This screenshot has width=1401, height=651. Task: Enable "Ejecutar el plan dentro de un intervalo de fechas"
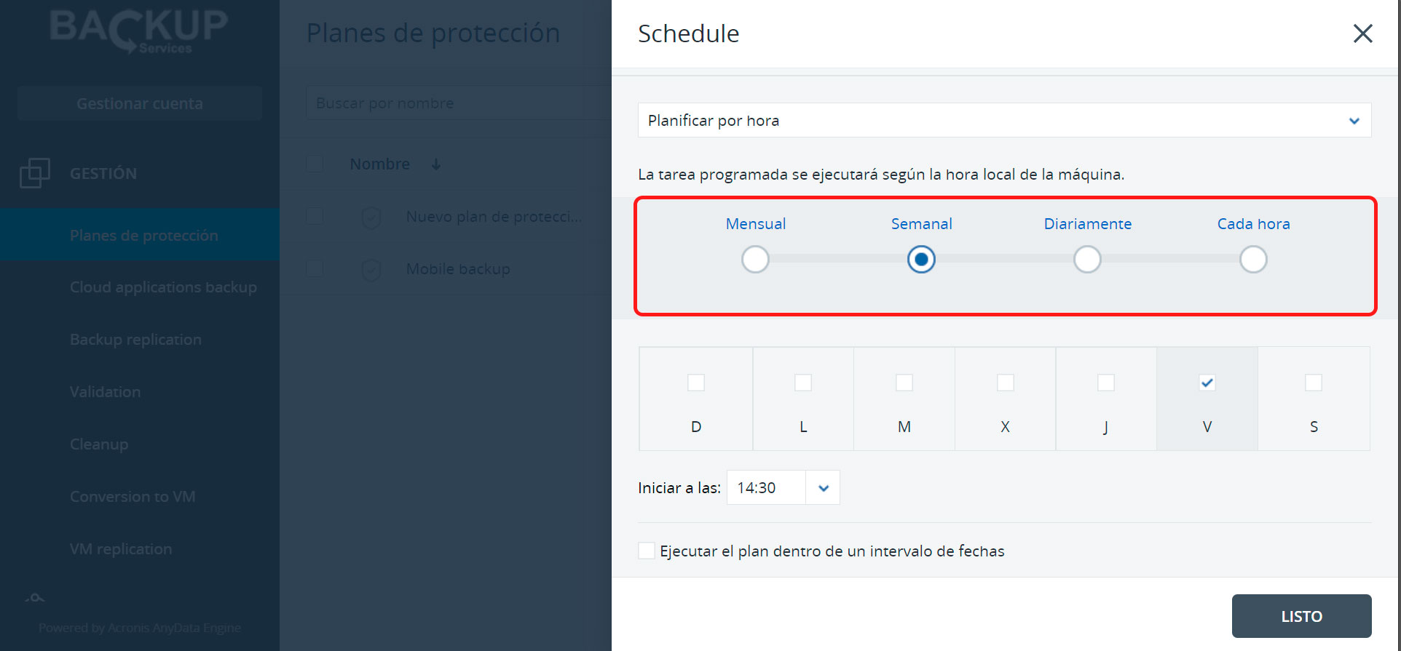pyautogui.click(x=647, y=551)
